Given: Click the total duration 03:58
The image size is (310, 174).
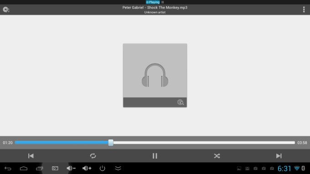Looking at the screenshot, I should click(x=302, y=143).
